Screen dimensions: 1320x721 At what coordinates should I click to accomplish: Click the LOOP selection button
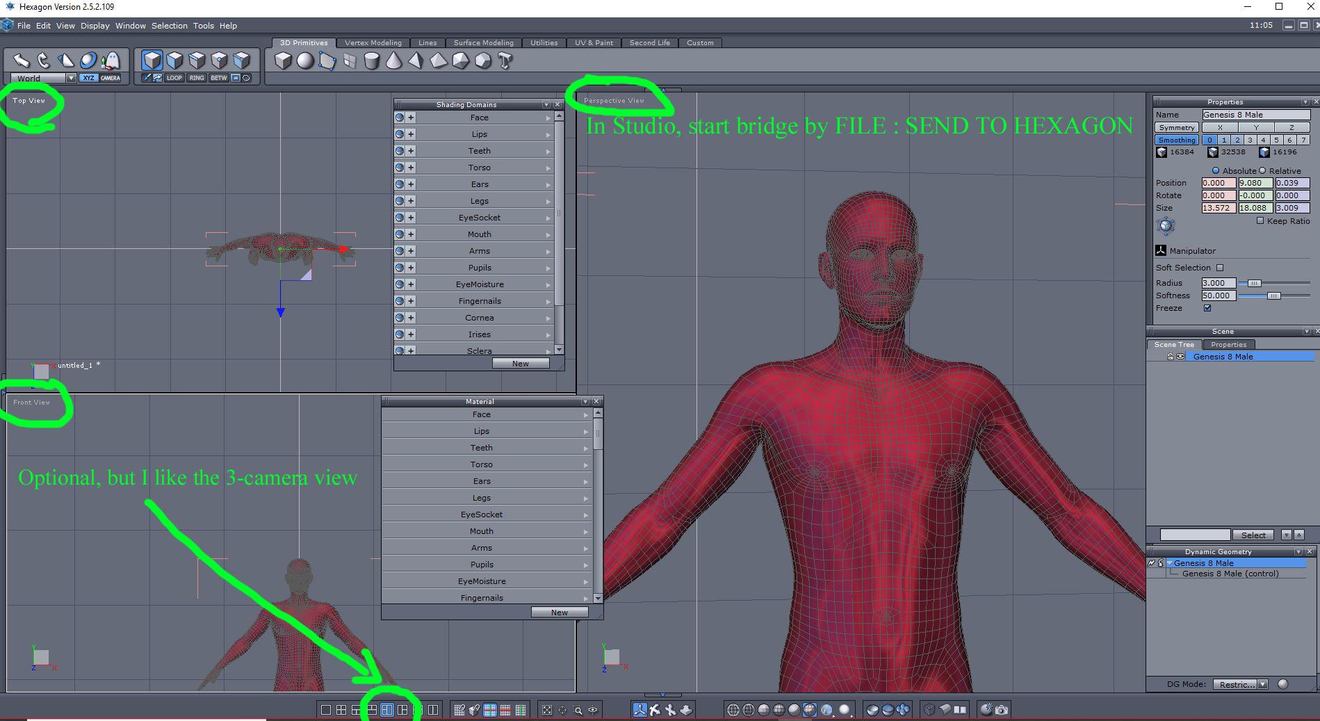[174, 78]
